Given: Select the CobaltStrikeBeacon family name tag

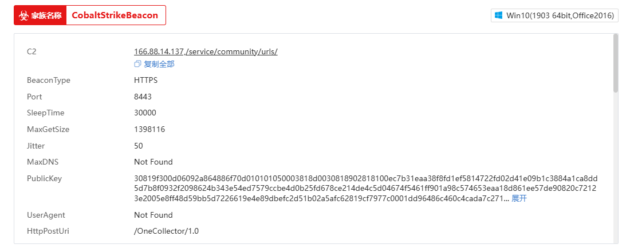Looking at the screenshot, I should pyautogui.click(x=115, y=15).
